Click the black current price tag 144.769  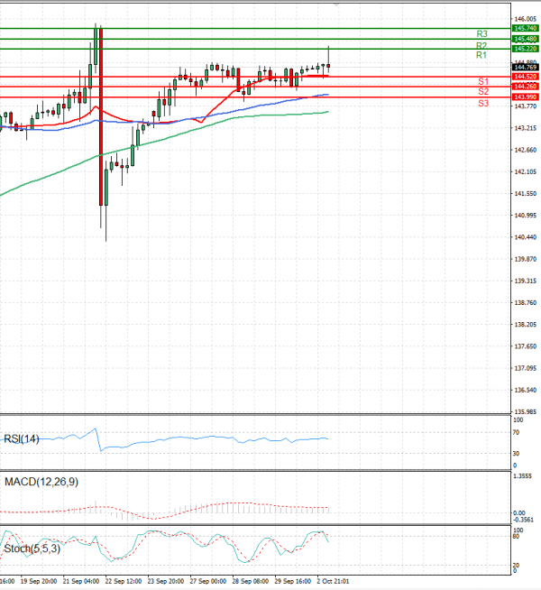[525, 67]
